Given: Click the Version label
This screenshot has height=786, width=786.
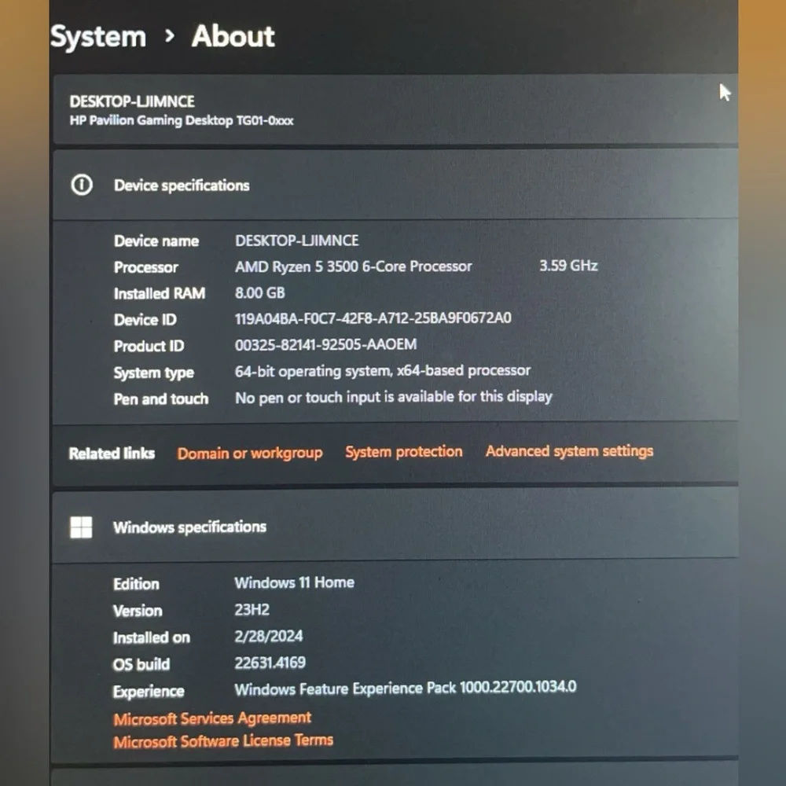Looking at the screenshot, I should click(x=138, y=611).
